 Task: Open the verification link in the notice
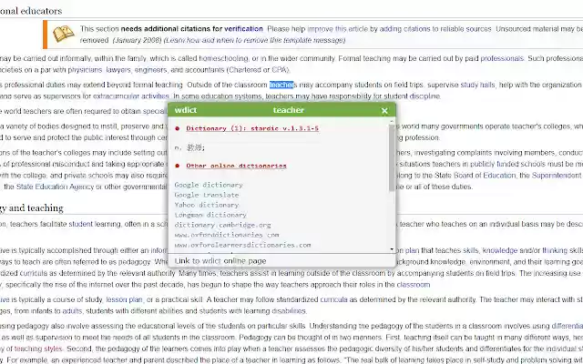[x=243, y=29]
